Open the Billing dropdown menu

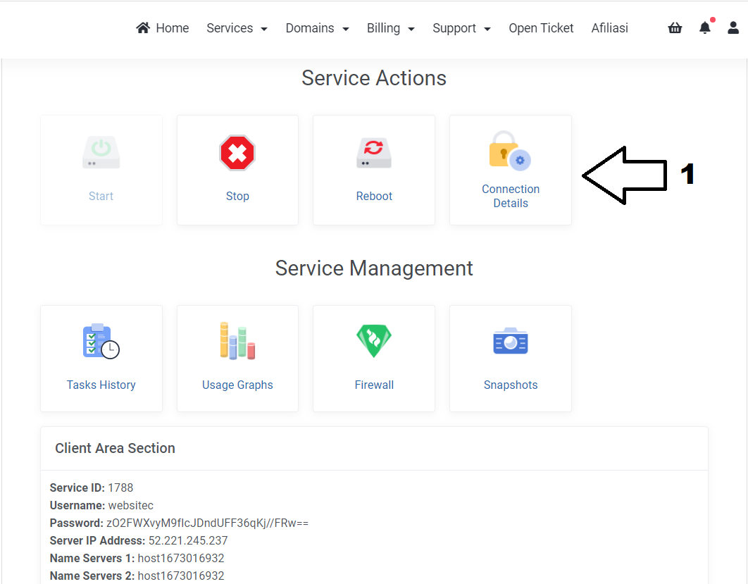point(390,28)
